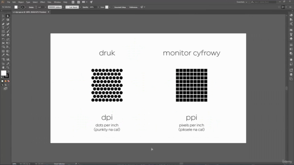The width and height of the screenshot is (294, 165).
Task: Close the dpi-ppi.ai document tab
Action: point(49,12)
